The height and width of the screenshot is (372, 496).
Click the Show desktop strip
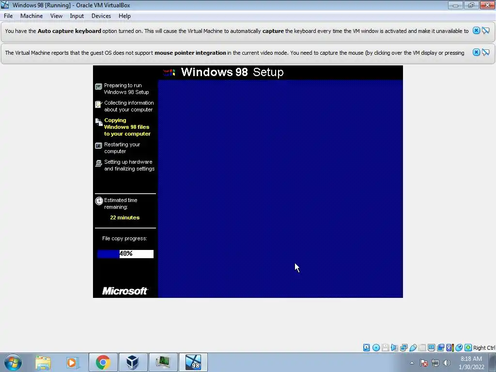click(493, 363)
